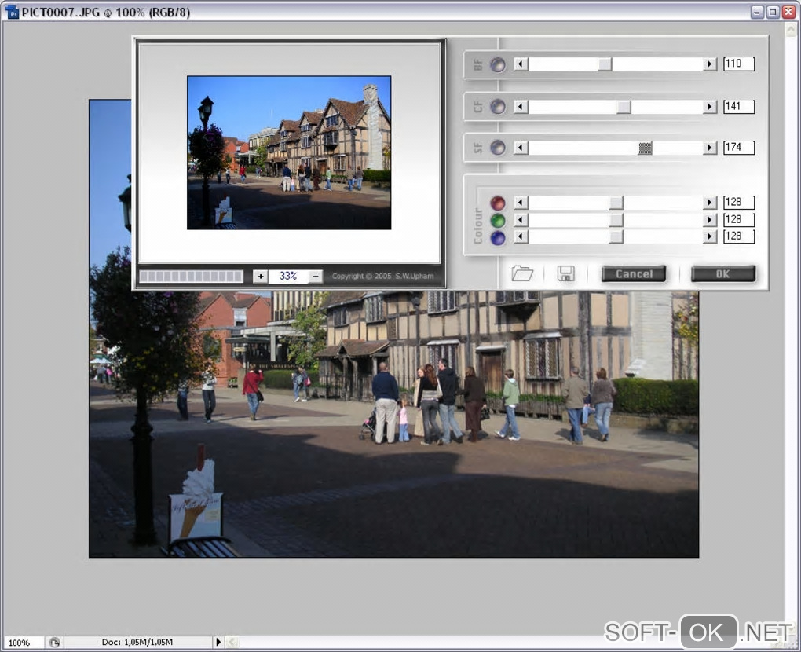Click the red value field showing 128
801x652 pixels.
coord(739,203)
